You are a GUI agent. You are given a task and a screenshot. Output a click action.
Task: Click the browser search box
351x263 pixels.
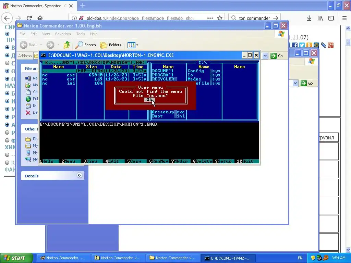[x=254, y=18]
